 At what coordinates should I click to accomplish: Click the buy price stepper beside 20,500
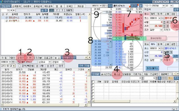tap(164, 26)
